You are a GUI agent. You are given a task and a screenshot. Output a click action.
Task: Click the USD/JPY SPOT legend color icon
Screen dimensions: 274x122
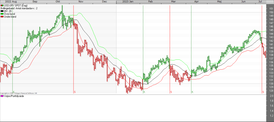[2, 5]
